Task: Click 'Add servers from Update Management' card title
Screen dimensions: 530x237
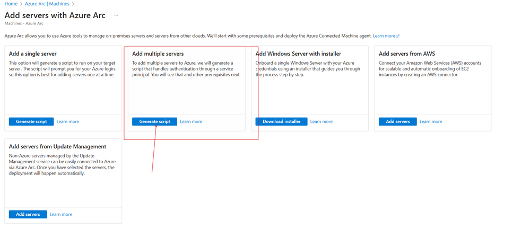Action: (57, 146)
